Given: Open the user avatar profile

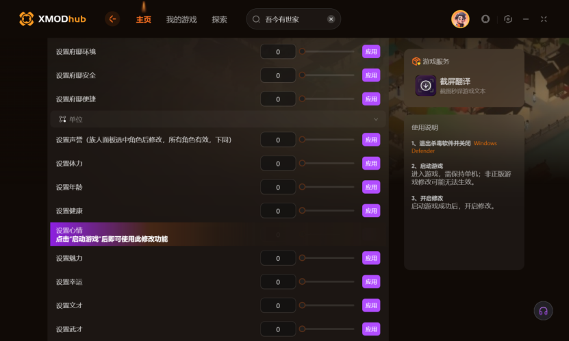Looking at the screenshot, I should [460, 19].
